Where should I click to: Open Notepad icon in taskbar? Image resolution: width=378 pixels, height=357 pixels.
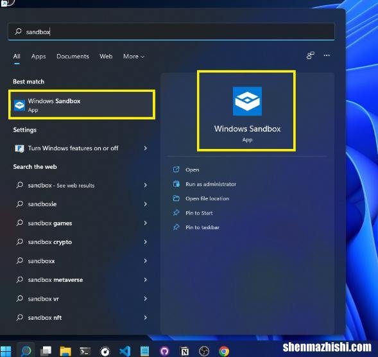coord(144,351)
